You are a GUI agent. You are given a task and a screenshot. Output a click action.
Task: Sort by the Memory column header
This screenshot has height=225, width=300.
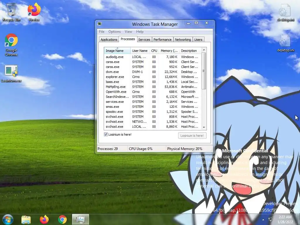pos(169,51)
